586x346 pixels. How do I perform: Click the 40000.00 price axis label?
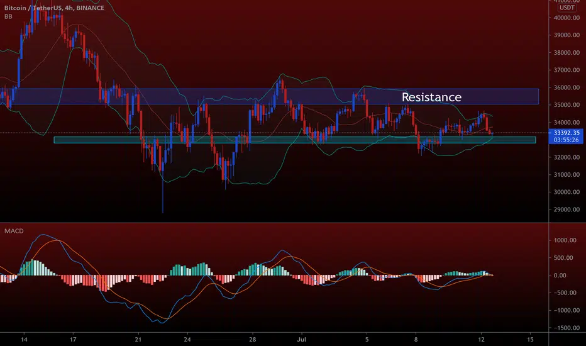pyautogui.click(x=567, y=18)
